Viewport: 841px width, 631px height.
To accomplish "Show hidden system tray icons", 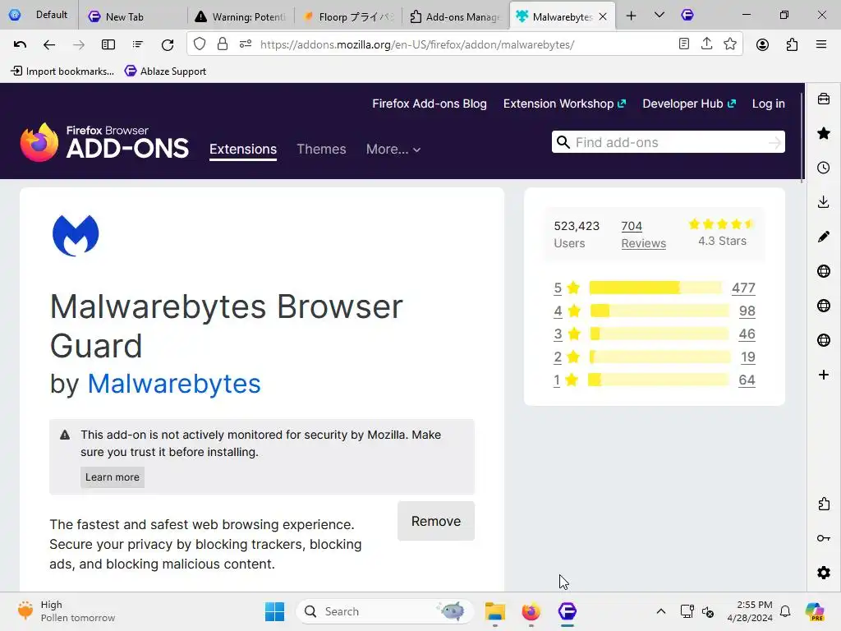I will point(661,611).
